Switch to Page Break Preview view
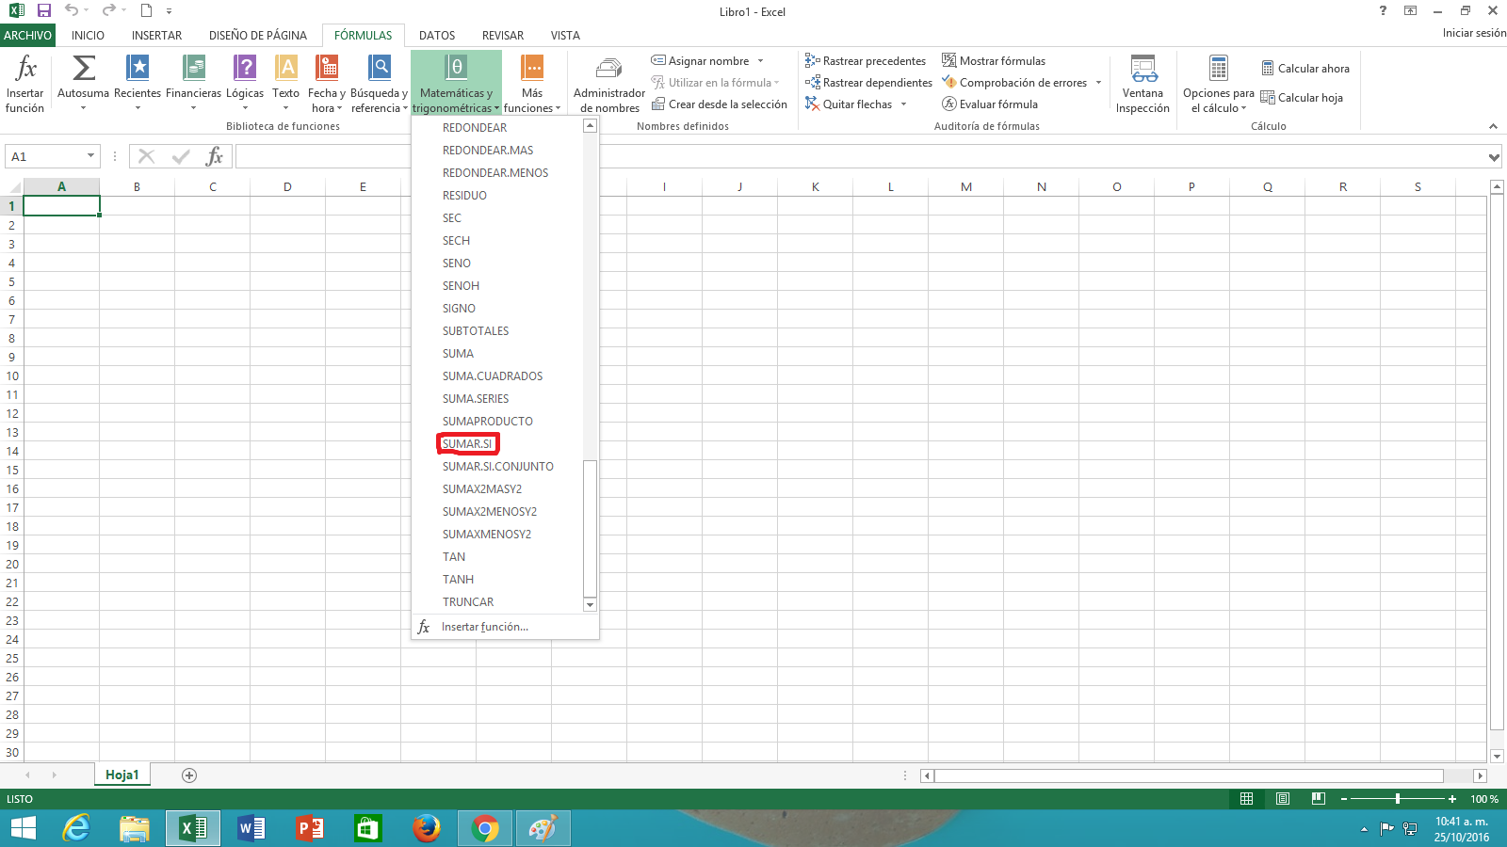The width and height of the screenshot is (1507, 847). point(1319,799)
